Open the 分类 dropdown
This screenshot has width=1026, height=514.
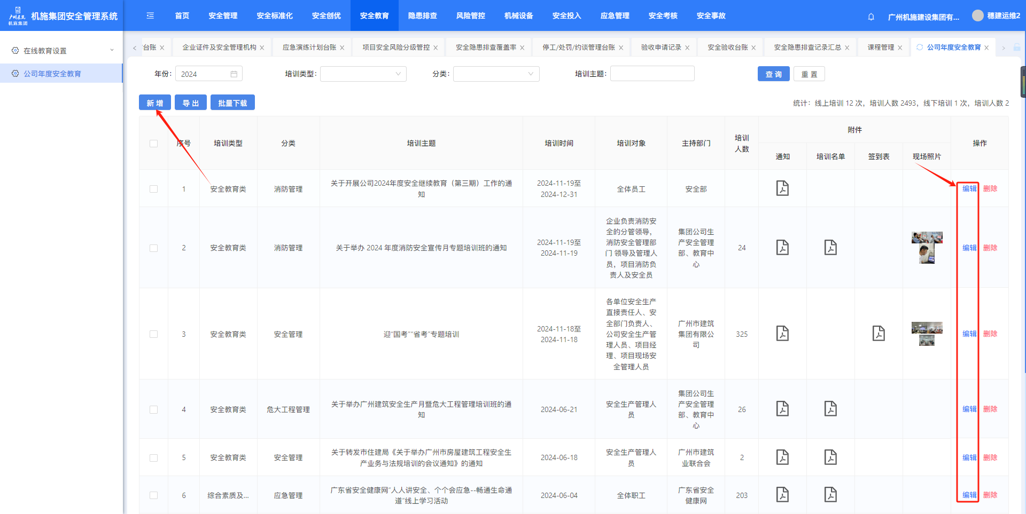tap(496, 74)
